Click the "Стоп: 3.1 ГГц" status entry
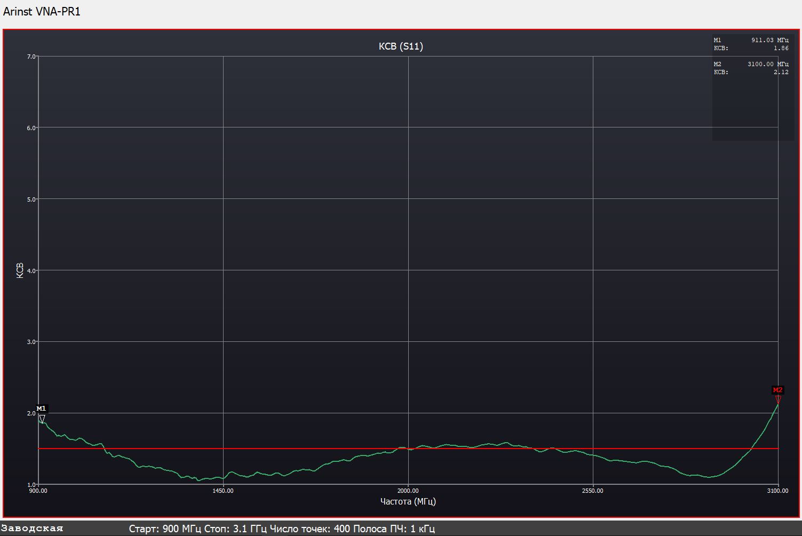This screenshot has width=802, height=536. 236,529
